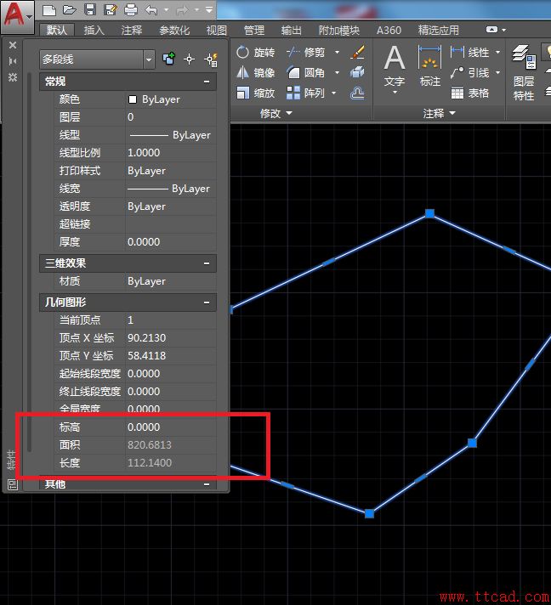Click the 颜色 ByLayer color swatch
This screenshot has width=551, height=605.
click(x=132, y=99)
